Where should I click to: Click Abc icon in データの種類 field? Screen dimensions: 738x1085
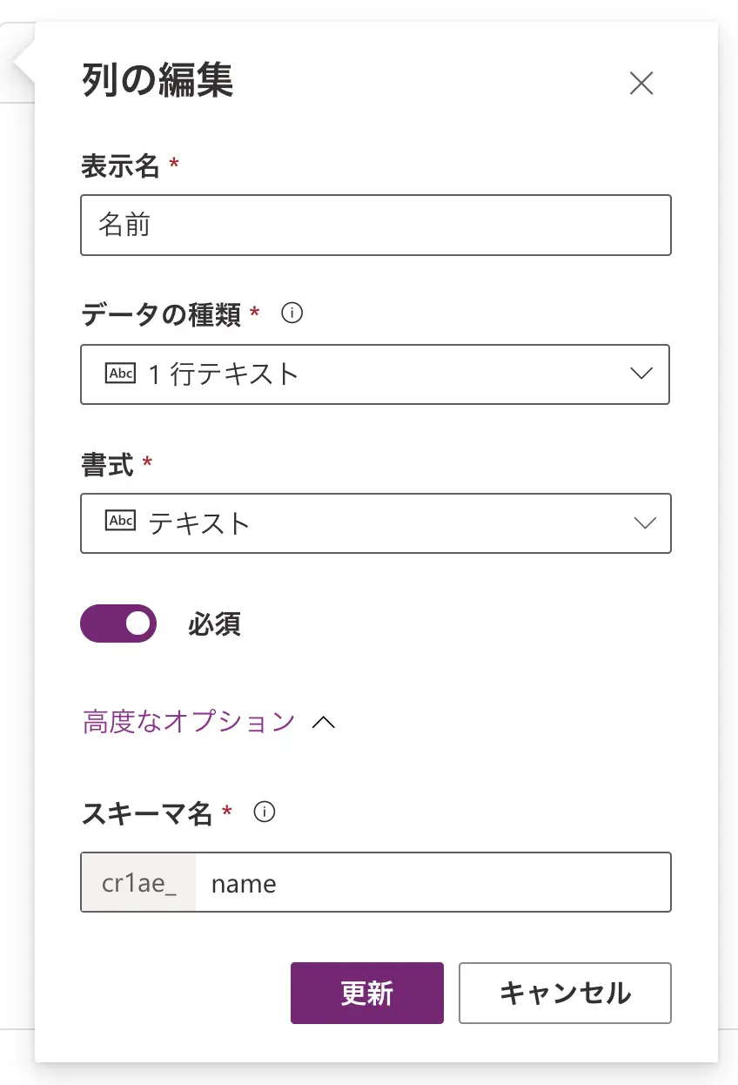tap(120, 374)
